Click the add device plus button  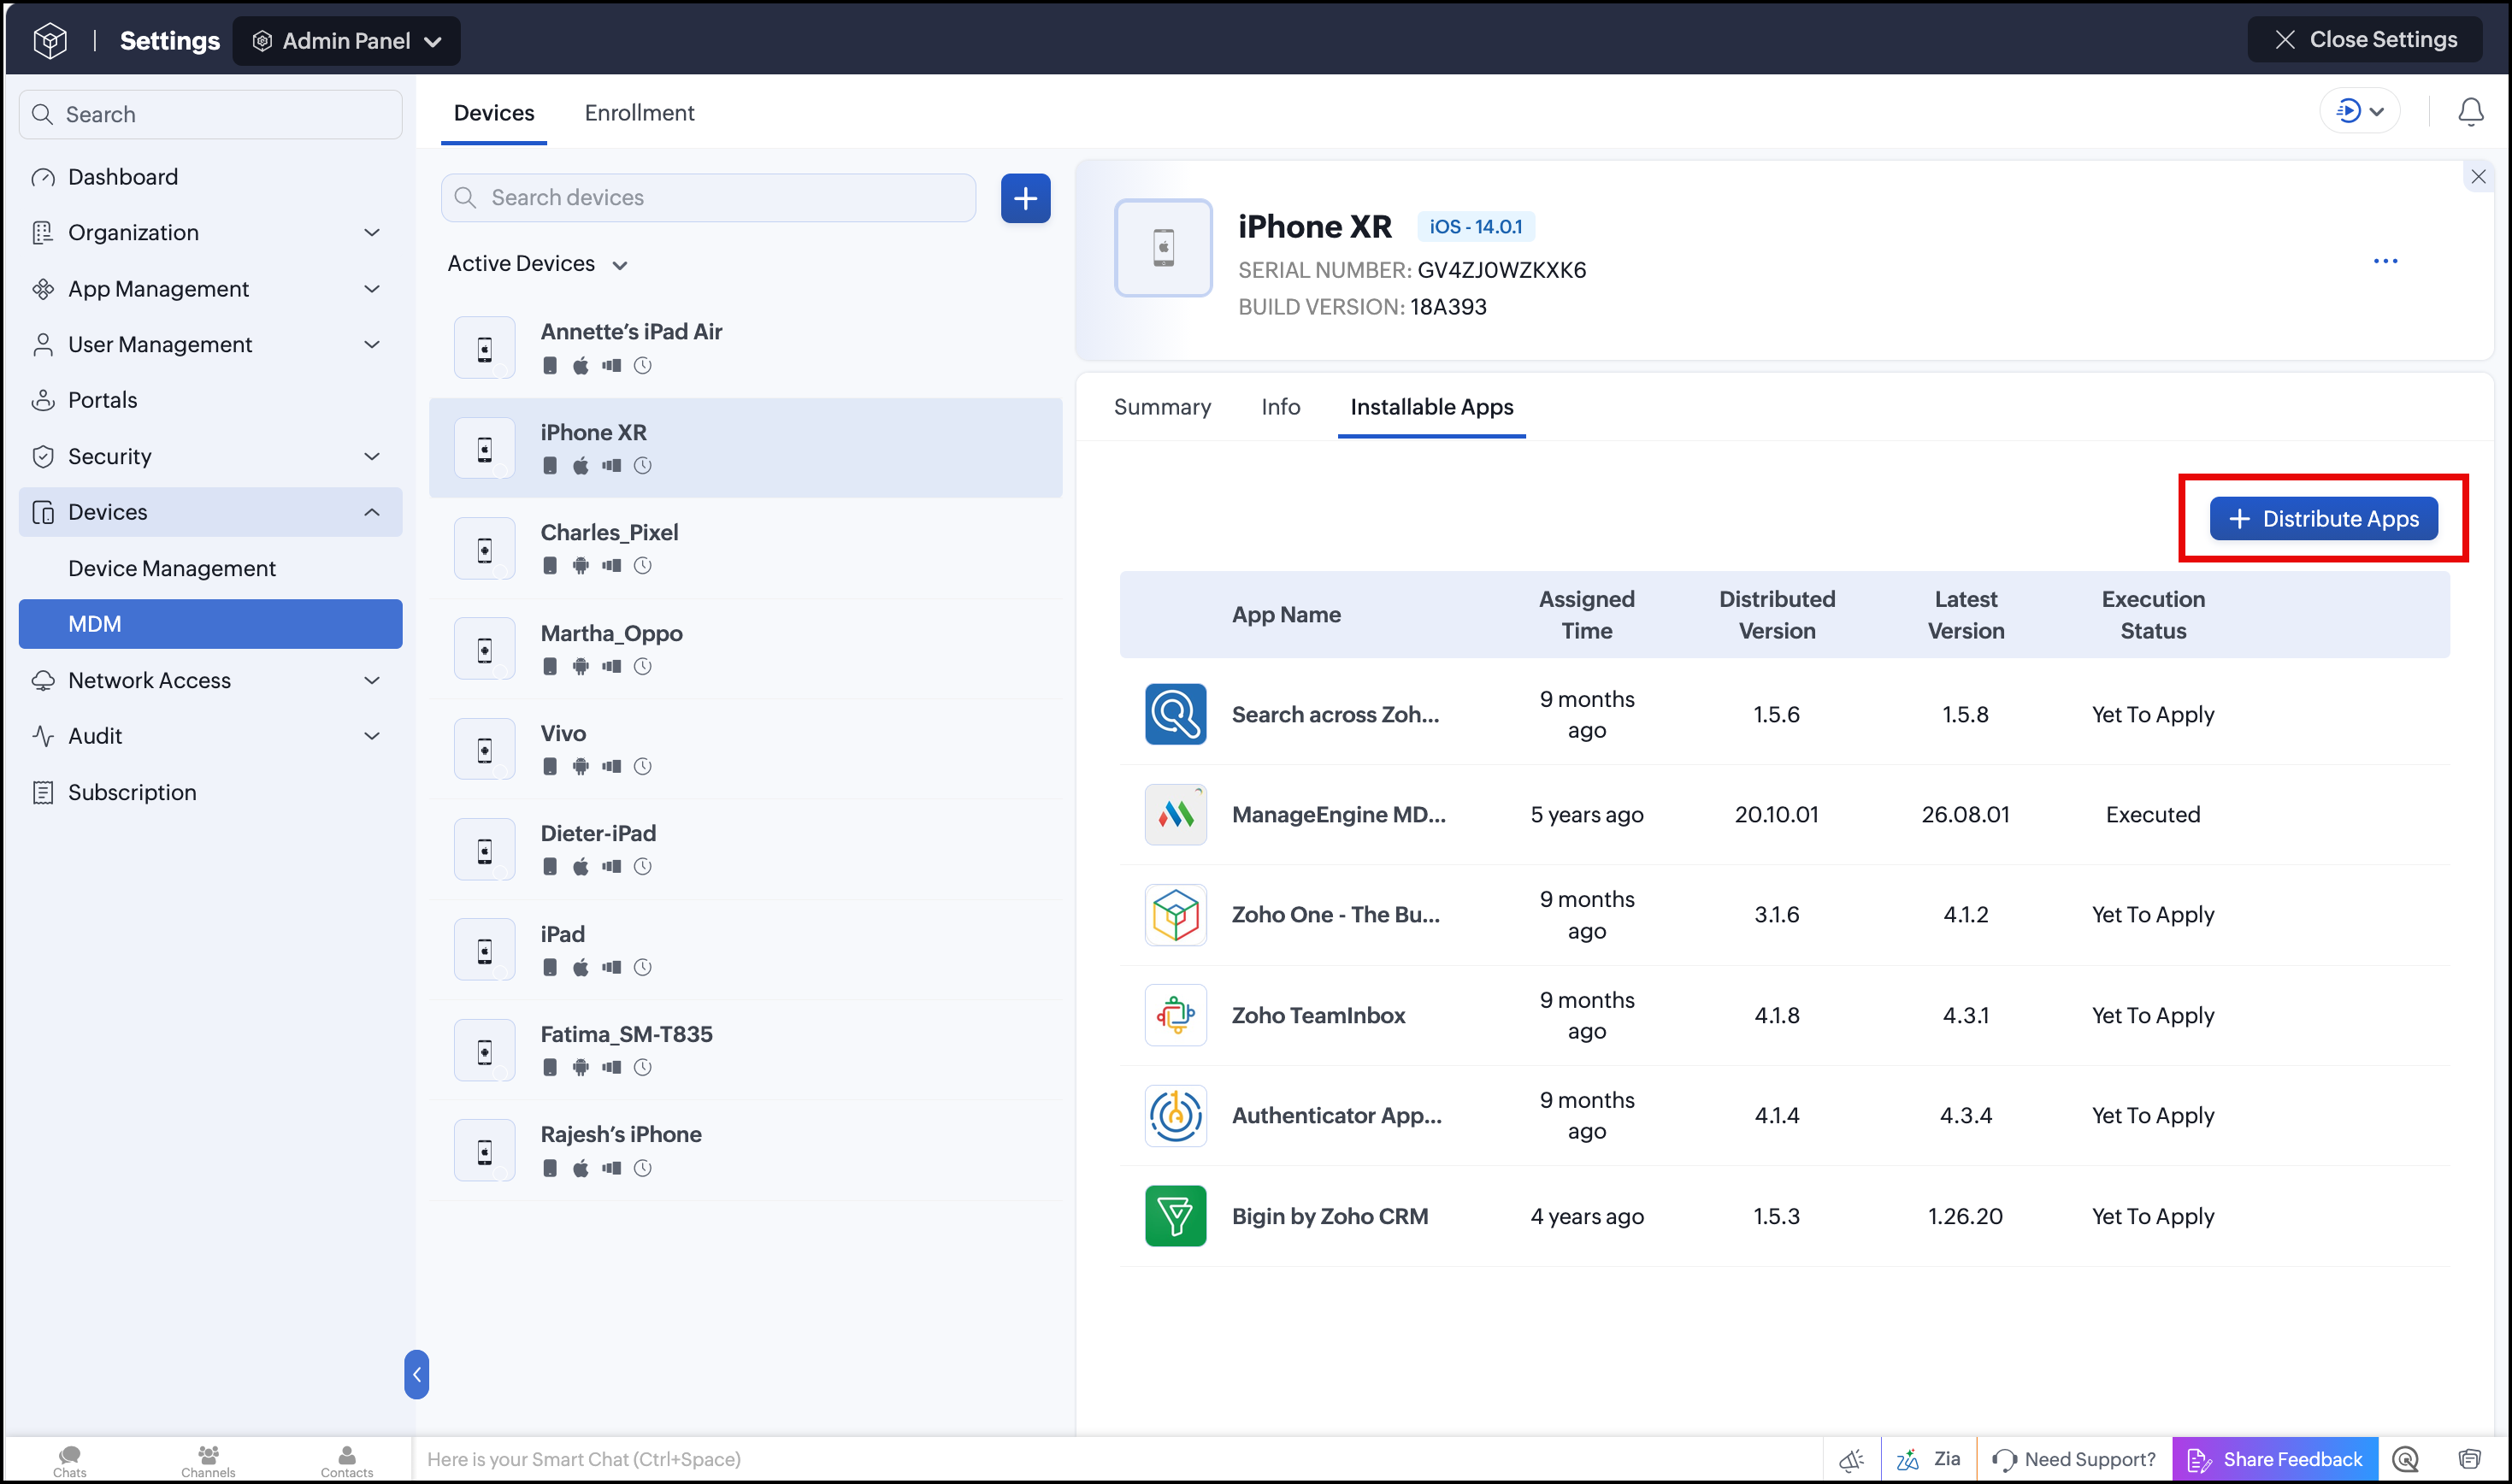click(x=1025, y=198)
